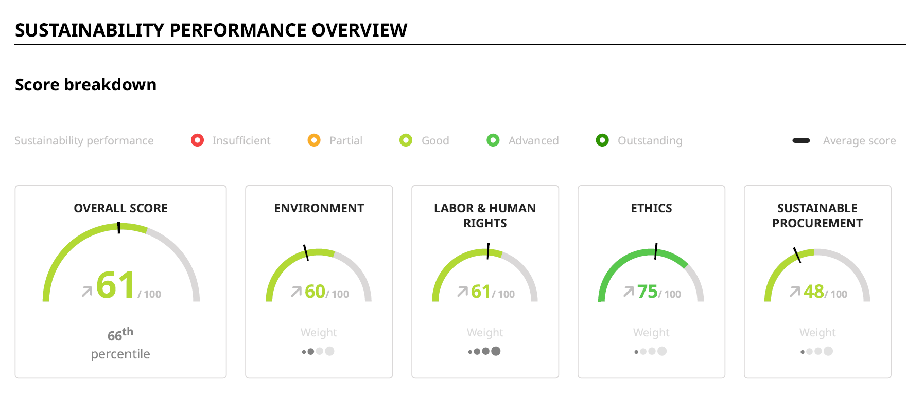Click the orange Partial legend icon
Screen dimensions: 906x399
pyautogui.click(x=314, y=140)
